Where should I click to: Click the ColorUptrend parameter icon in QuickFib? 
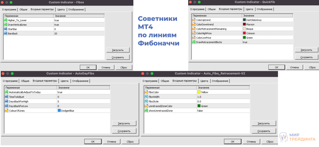194,20
